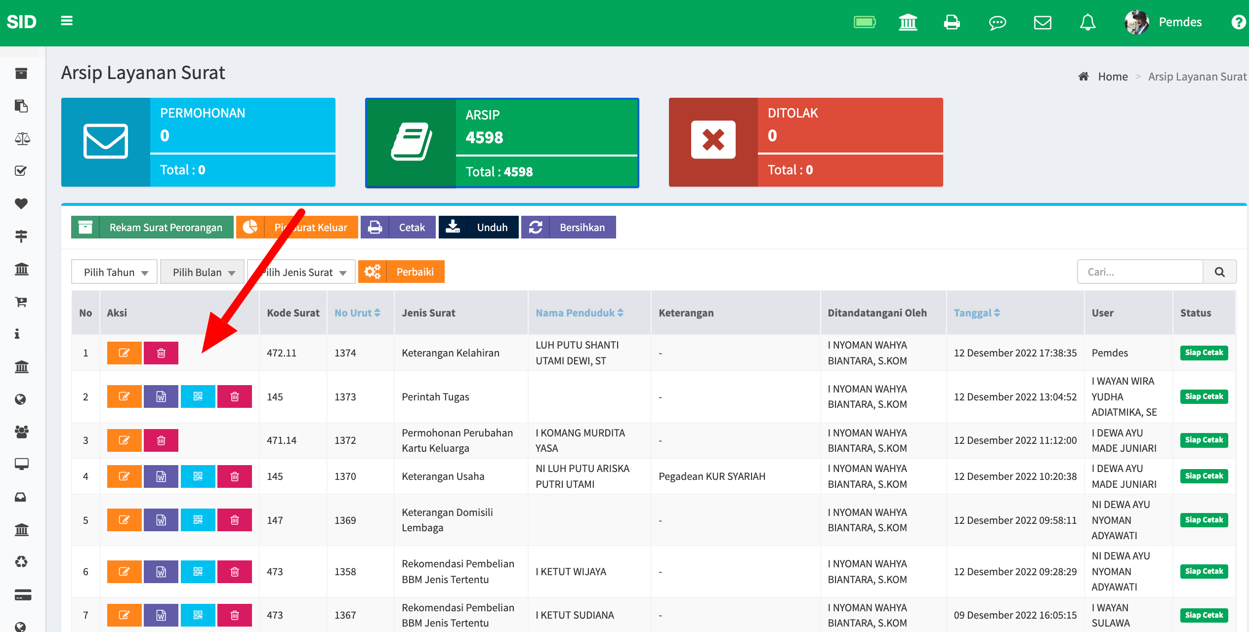Toggle the sidebar hamburger menu
This screenshot has width=1249, height=632.
coord(66,20)
